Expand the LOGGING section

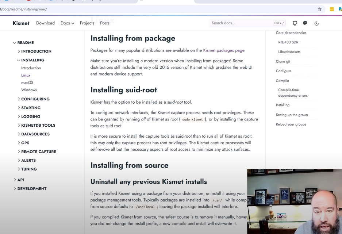click(x=29, y=116)
